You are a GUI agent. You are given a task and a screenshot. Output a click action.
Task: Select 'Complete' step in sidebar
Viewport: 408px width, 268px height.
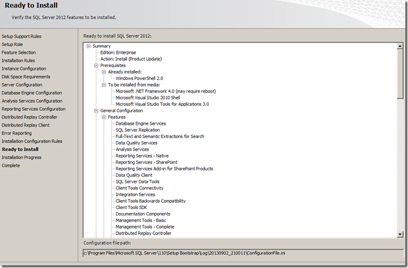[x=11, y=165]
